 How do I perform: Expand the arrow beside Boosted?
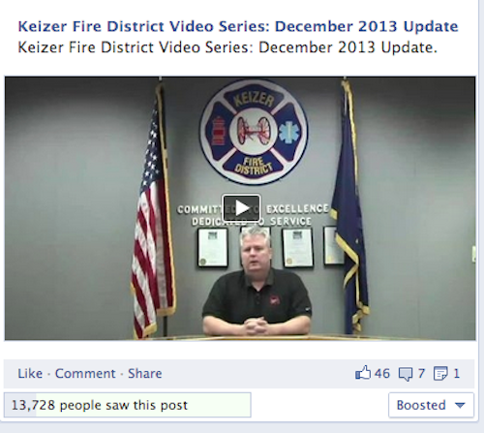pyautogui.click(x=460, y=405)
